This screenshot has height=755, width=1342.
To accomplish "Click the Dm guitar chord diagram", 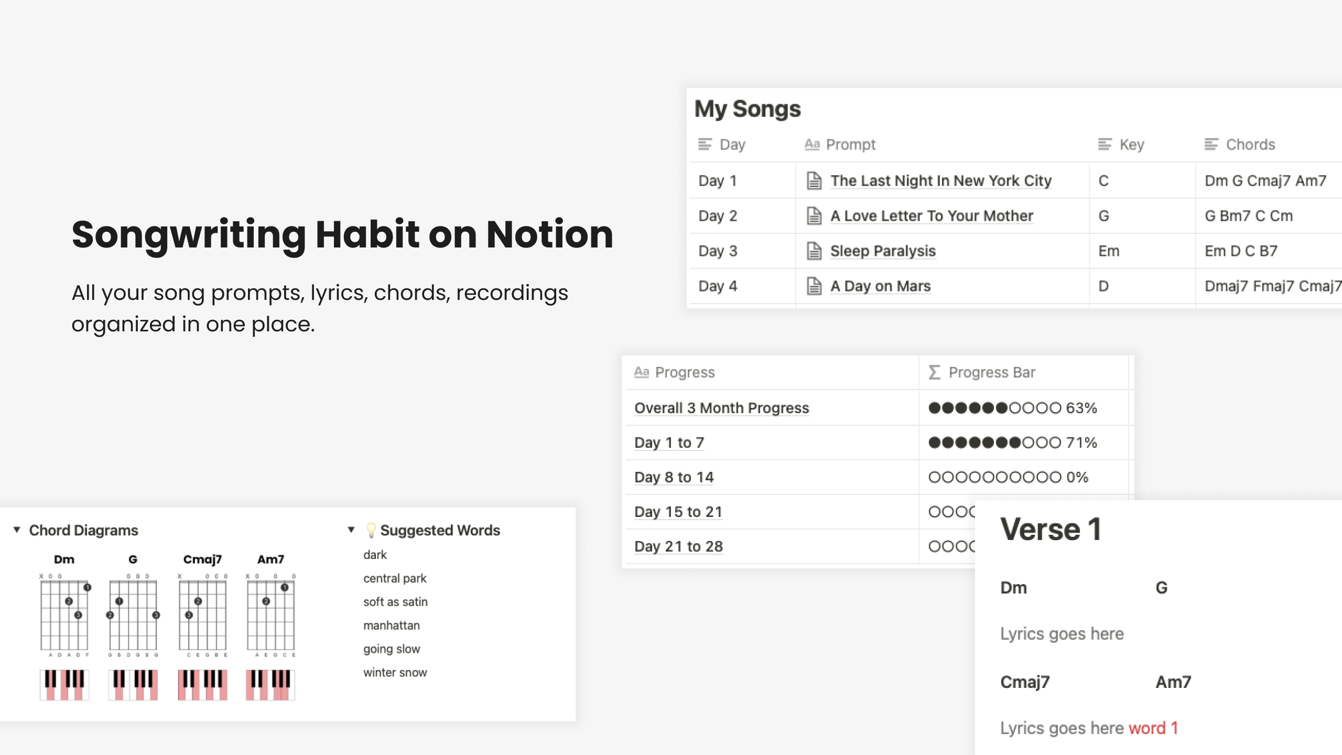I will 64,616.
